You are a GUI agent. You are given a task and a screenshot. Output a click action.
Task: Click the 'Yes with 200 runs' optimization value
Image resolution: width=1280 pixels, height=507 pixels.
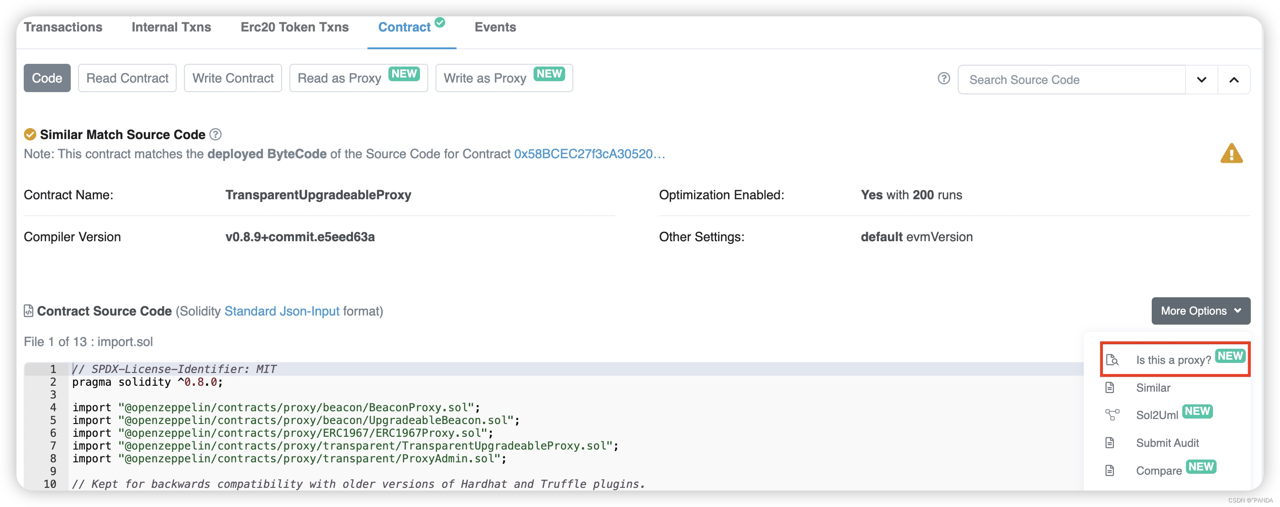click(911, 195)
